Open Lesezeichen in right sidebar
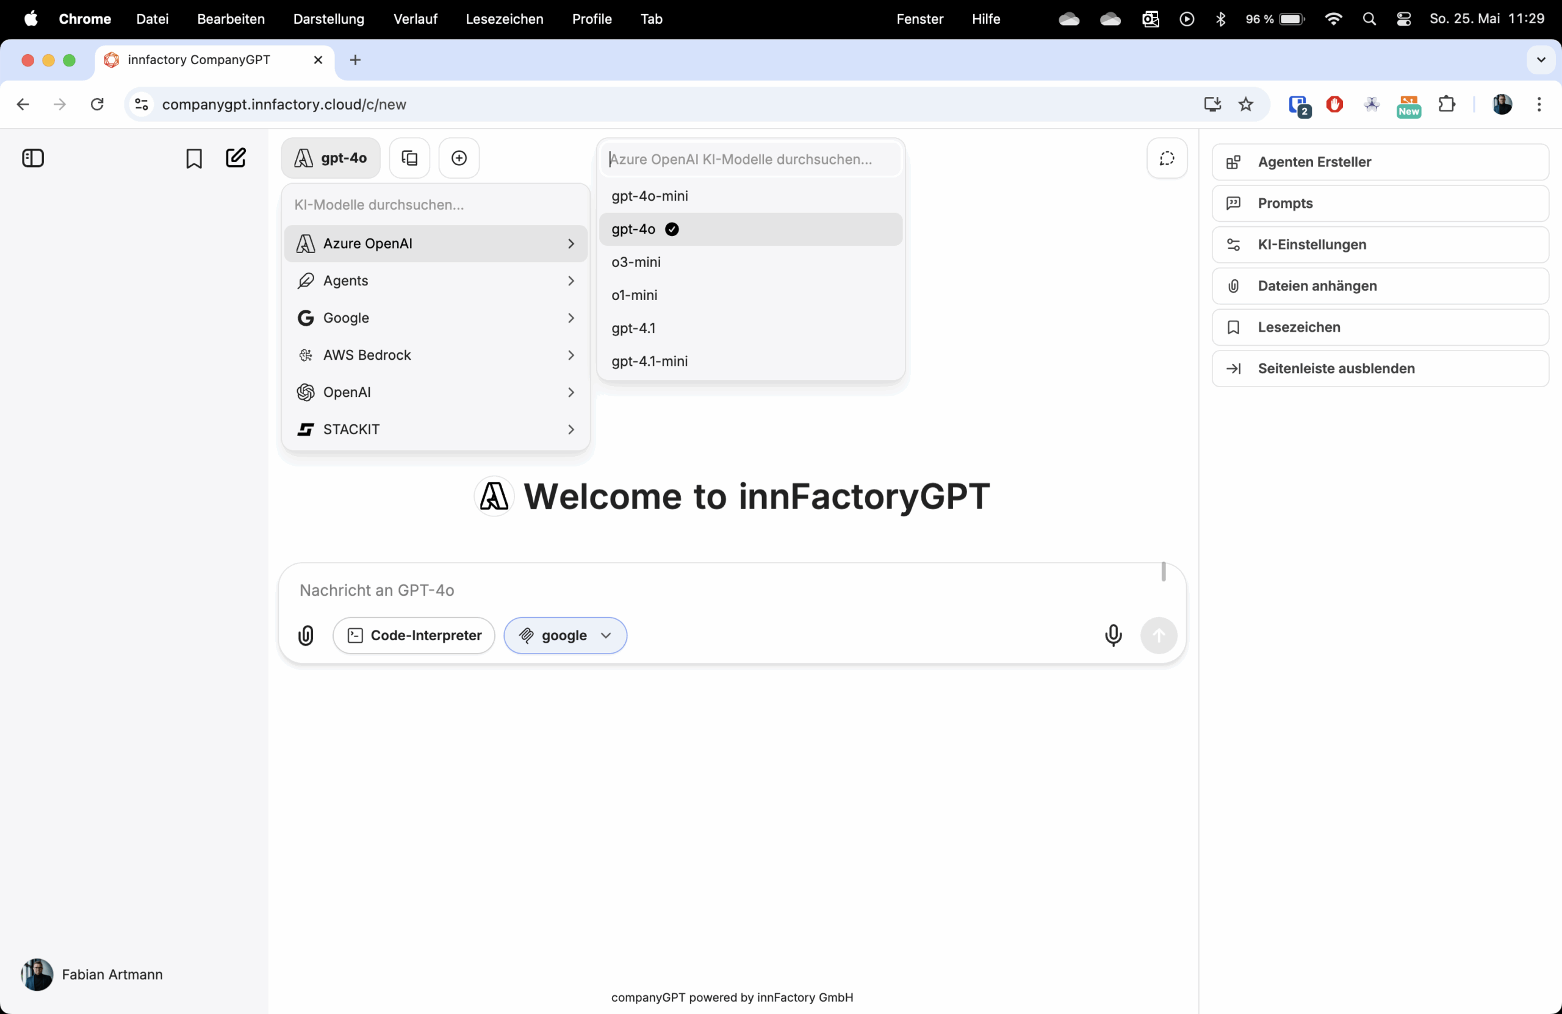This screenshot has width=1562, height=1014. pos(1380,327)
